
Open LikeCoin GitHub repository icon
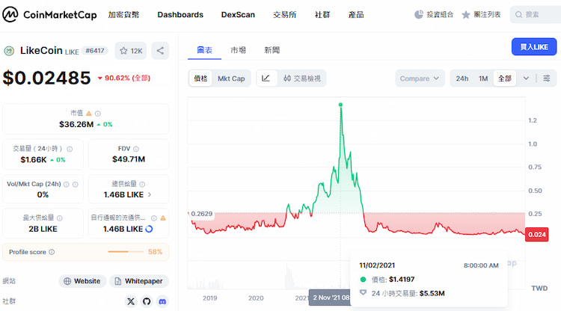147,301
